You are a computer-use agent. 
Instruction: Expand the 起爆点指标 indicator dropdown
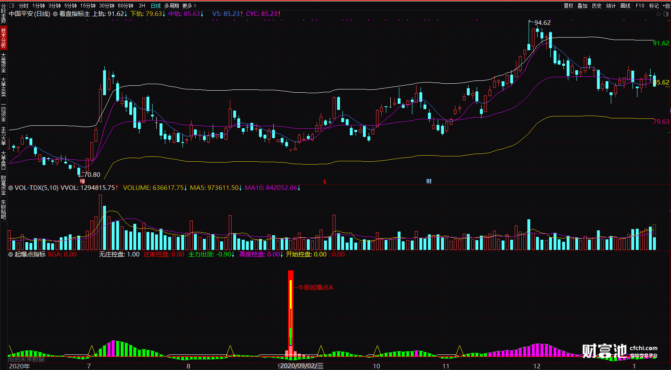(x=11, y=254)
